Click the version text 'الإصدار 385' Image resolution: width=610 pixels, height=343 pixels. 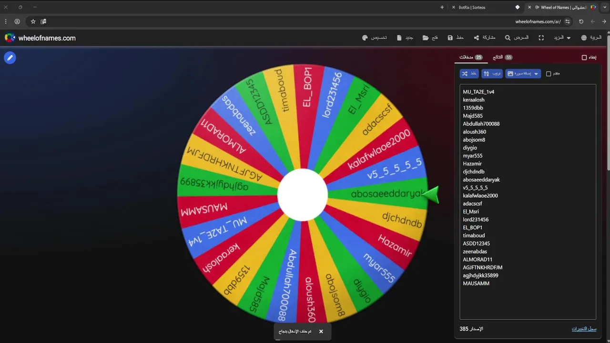471,329
